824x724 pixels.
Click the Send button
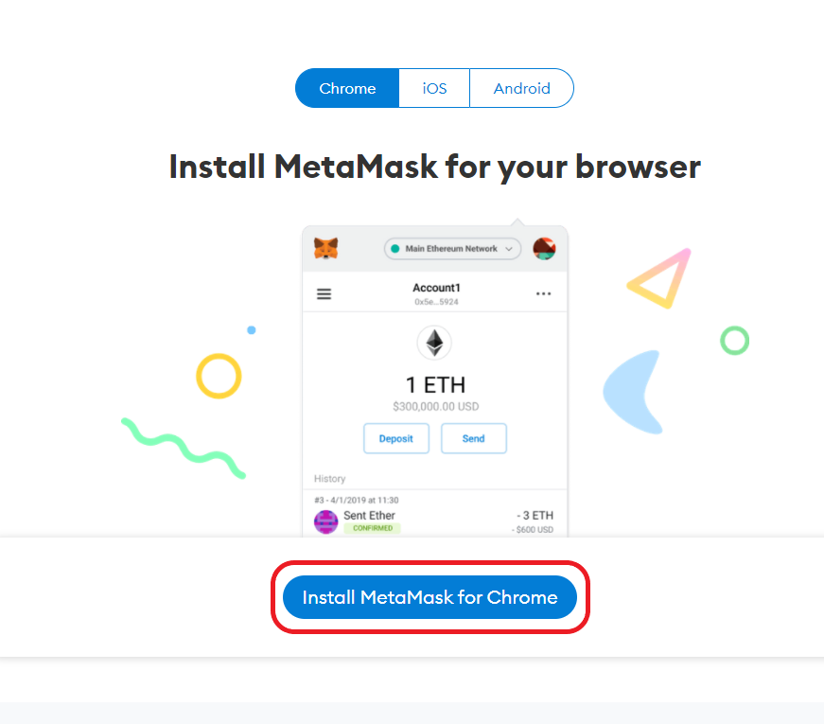coord(473,438)
